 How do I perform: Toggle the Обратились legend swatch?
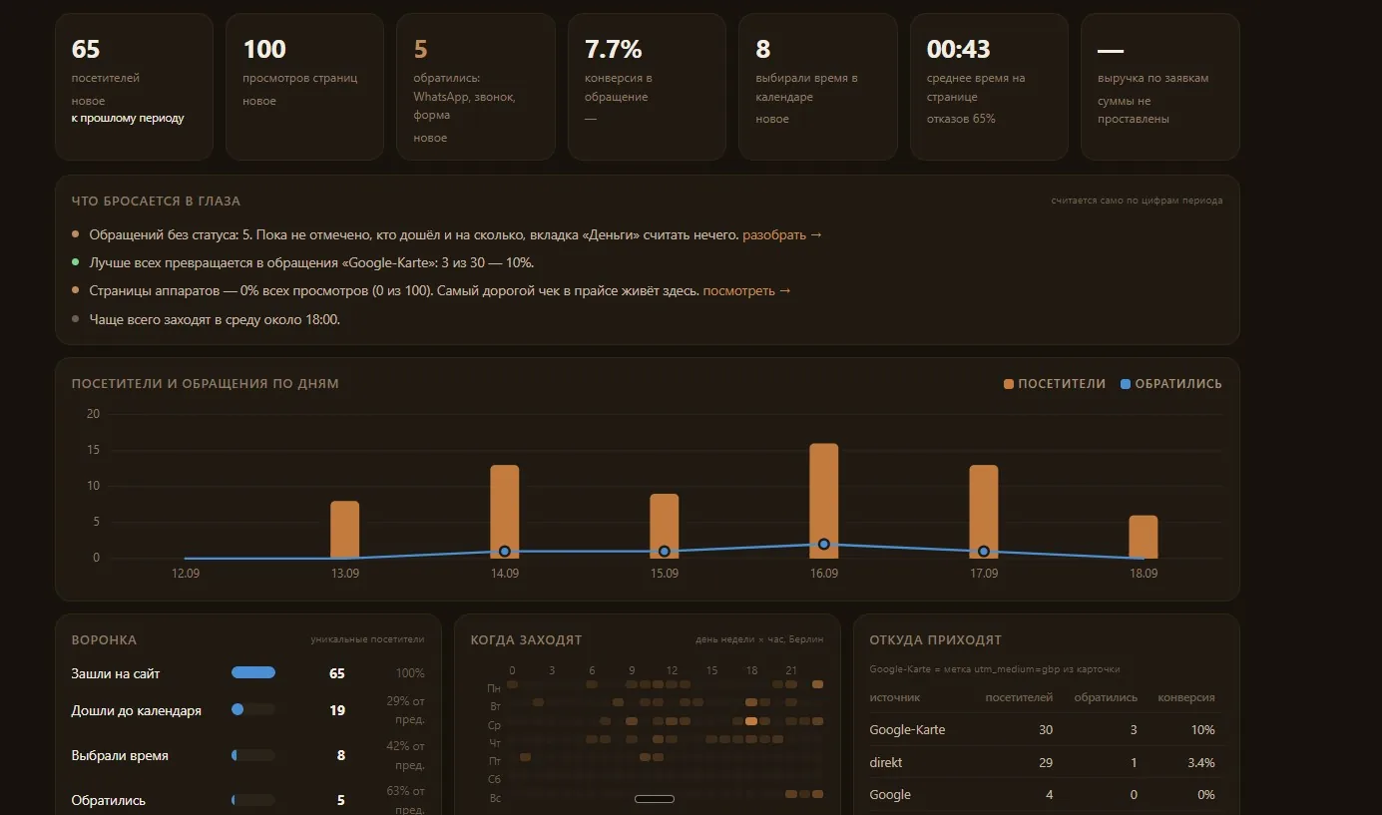point(1126,384)
